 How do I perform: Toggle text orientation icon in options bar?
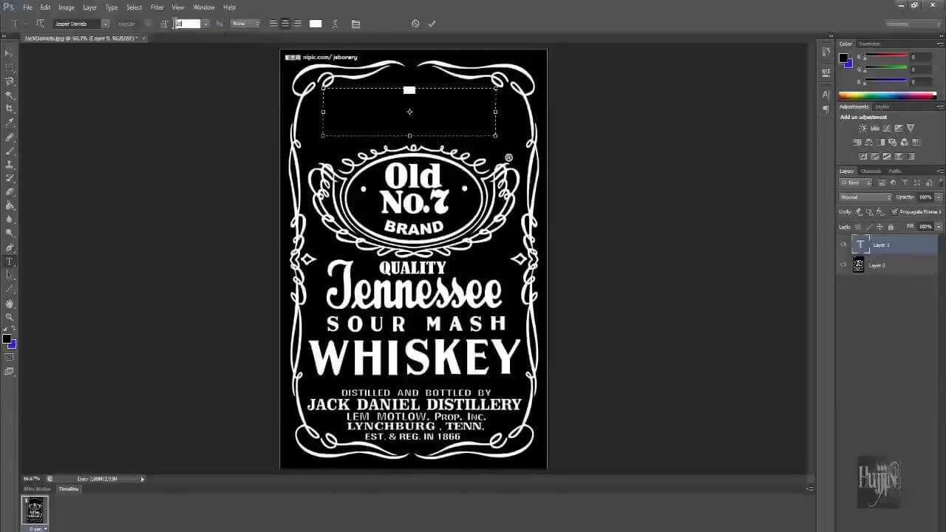[40, 24]
